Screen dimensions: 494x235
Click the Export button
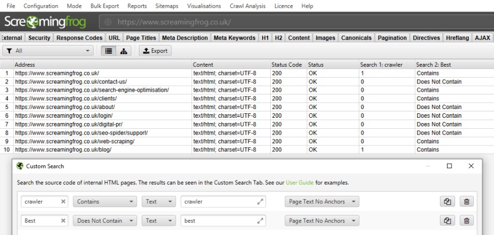pyautogui.click(x=155, y=51)
